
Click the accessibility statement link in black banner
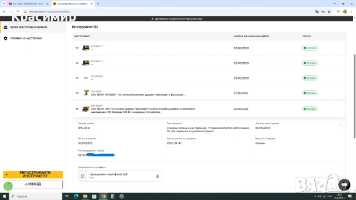point(194,19)
